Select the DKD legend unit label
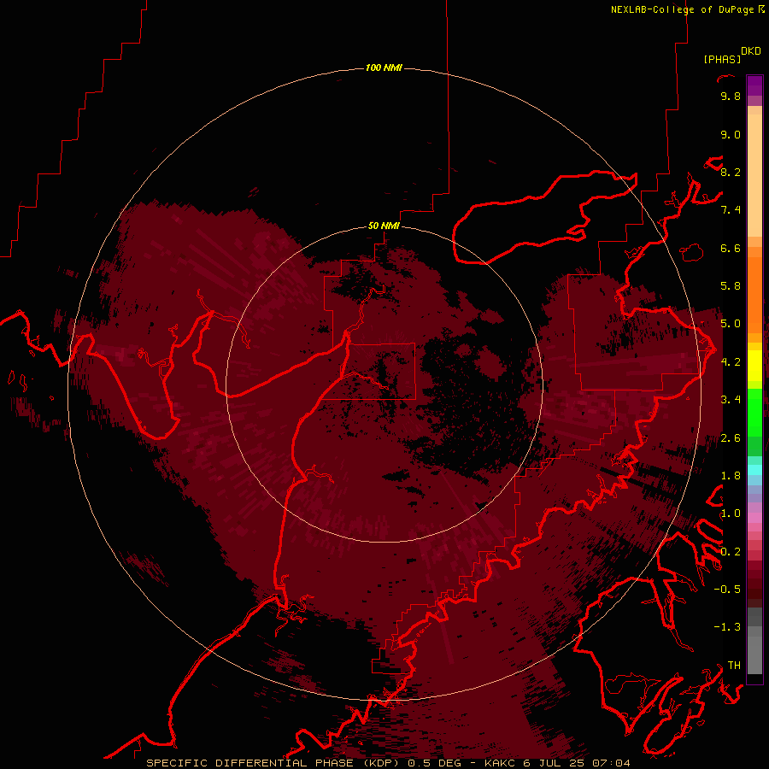 point(750,51)
